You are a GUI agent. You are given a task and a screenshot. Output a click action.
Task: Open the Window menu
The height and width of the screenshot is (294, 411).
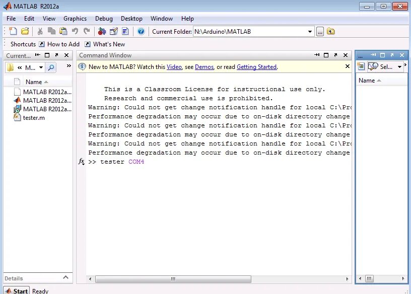click(162, 19)
